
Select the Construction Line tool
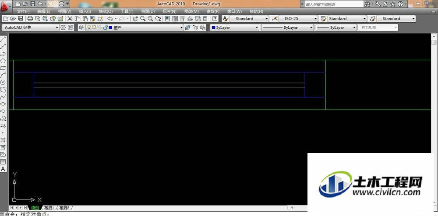(x=3, y=47)
